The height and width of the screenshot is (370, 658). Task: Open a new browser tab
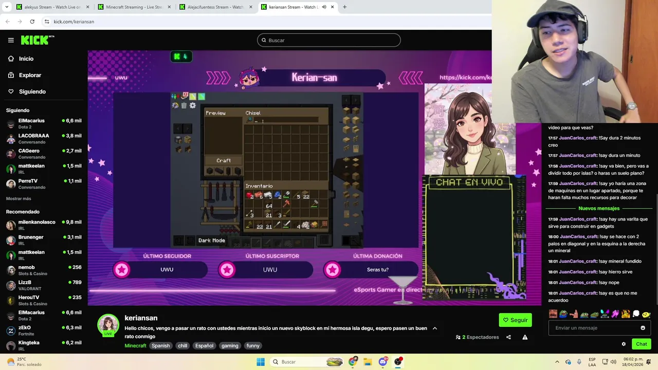click(x=344, y=7)
